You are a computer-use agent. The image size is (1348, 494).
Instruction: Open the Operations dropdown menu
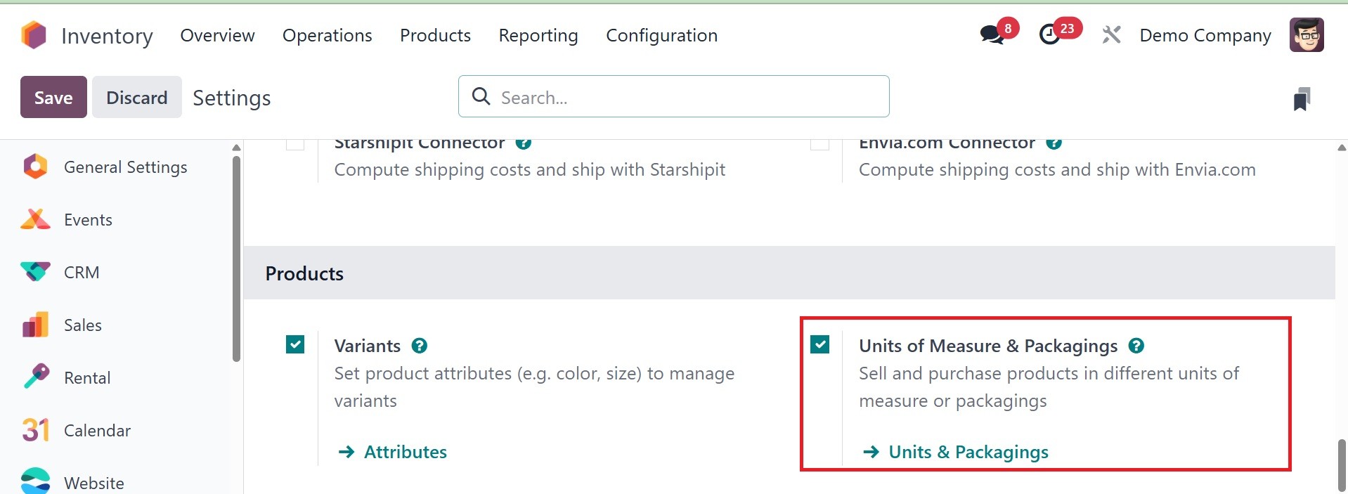pos(327,36)
